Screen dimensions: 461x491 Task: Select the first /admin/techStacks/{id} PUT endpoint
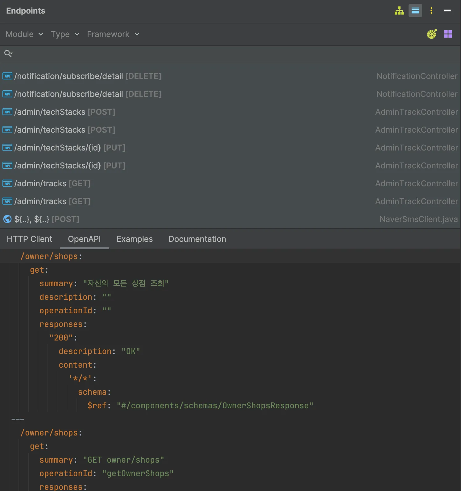click(x=70, y=148)
